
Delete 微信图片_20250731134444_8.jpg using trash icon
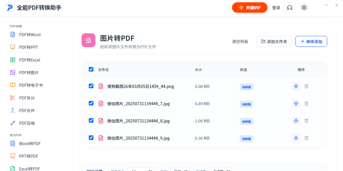306,121
